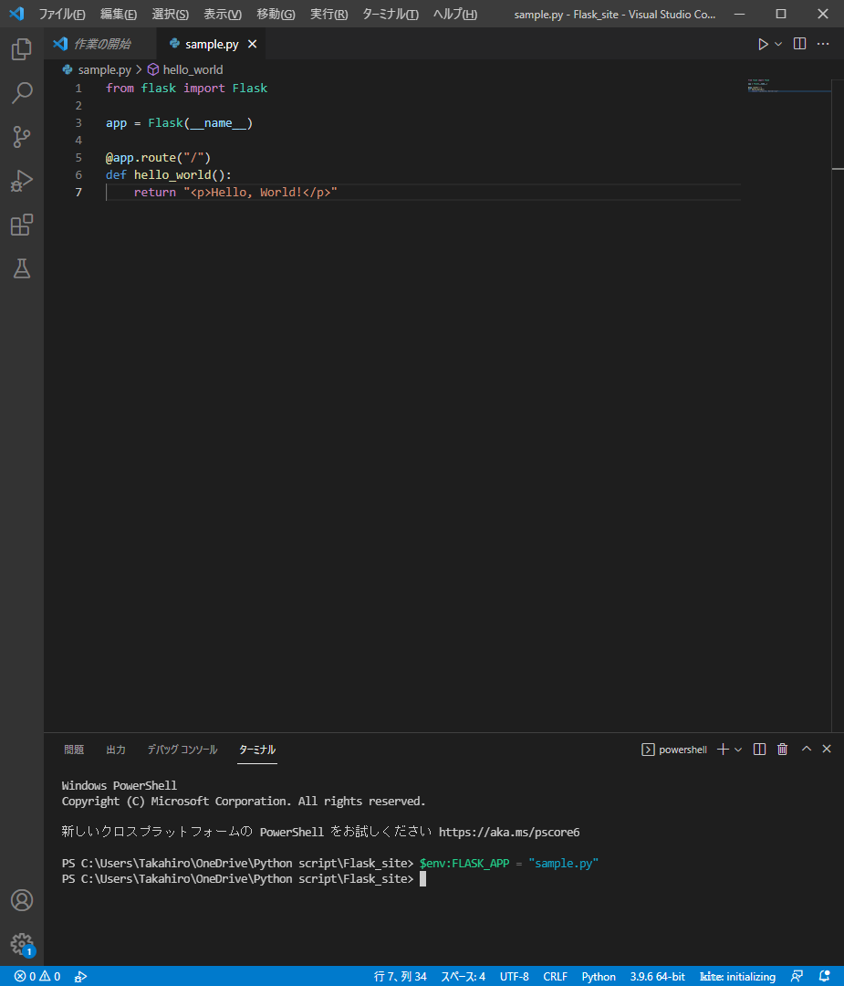Select the Search icon in activity bar
Viewport: 844px width, 986px height.
click(x=21, y=93)
